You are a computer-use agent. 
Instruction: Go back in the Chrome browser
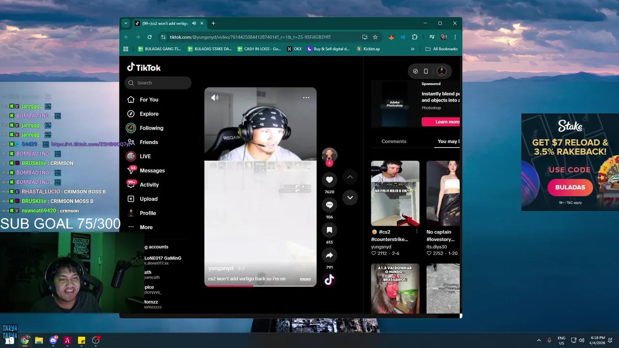pyautogui.click(x=127, y=37)
